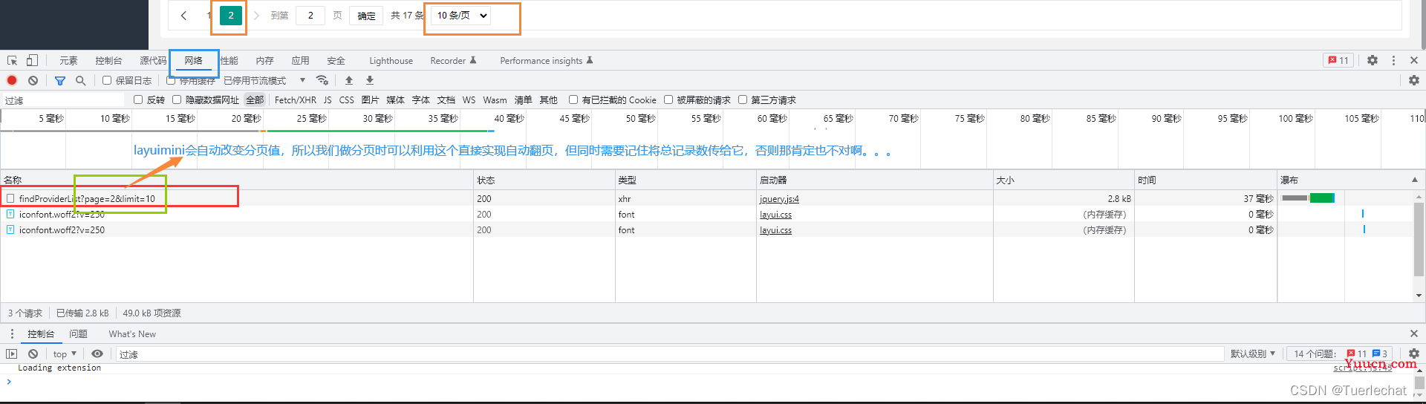Viewport: 1426px width, 404px height.
Task: Click the network table vertical scrollbar down arrow
Action: (x=1419, y=296)
